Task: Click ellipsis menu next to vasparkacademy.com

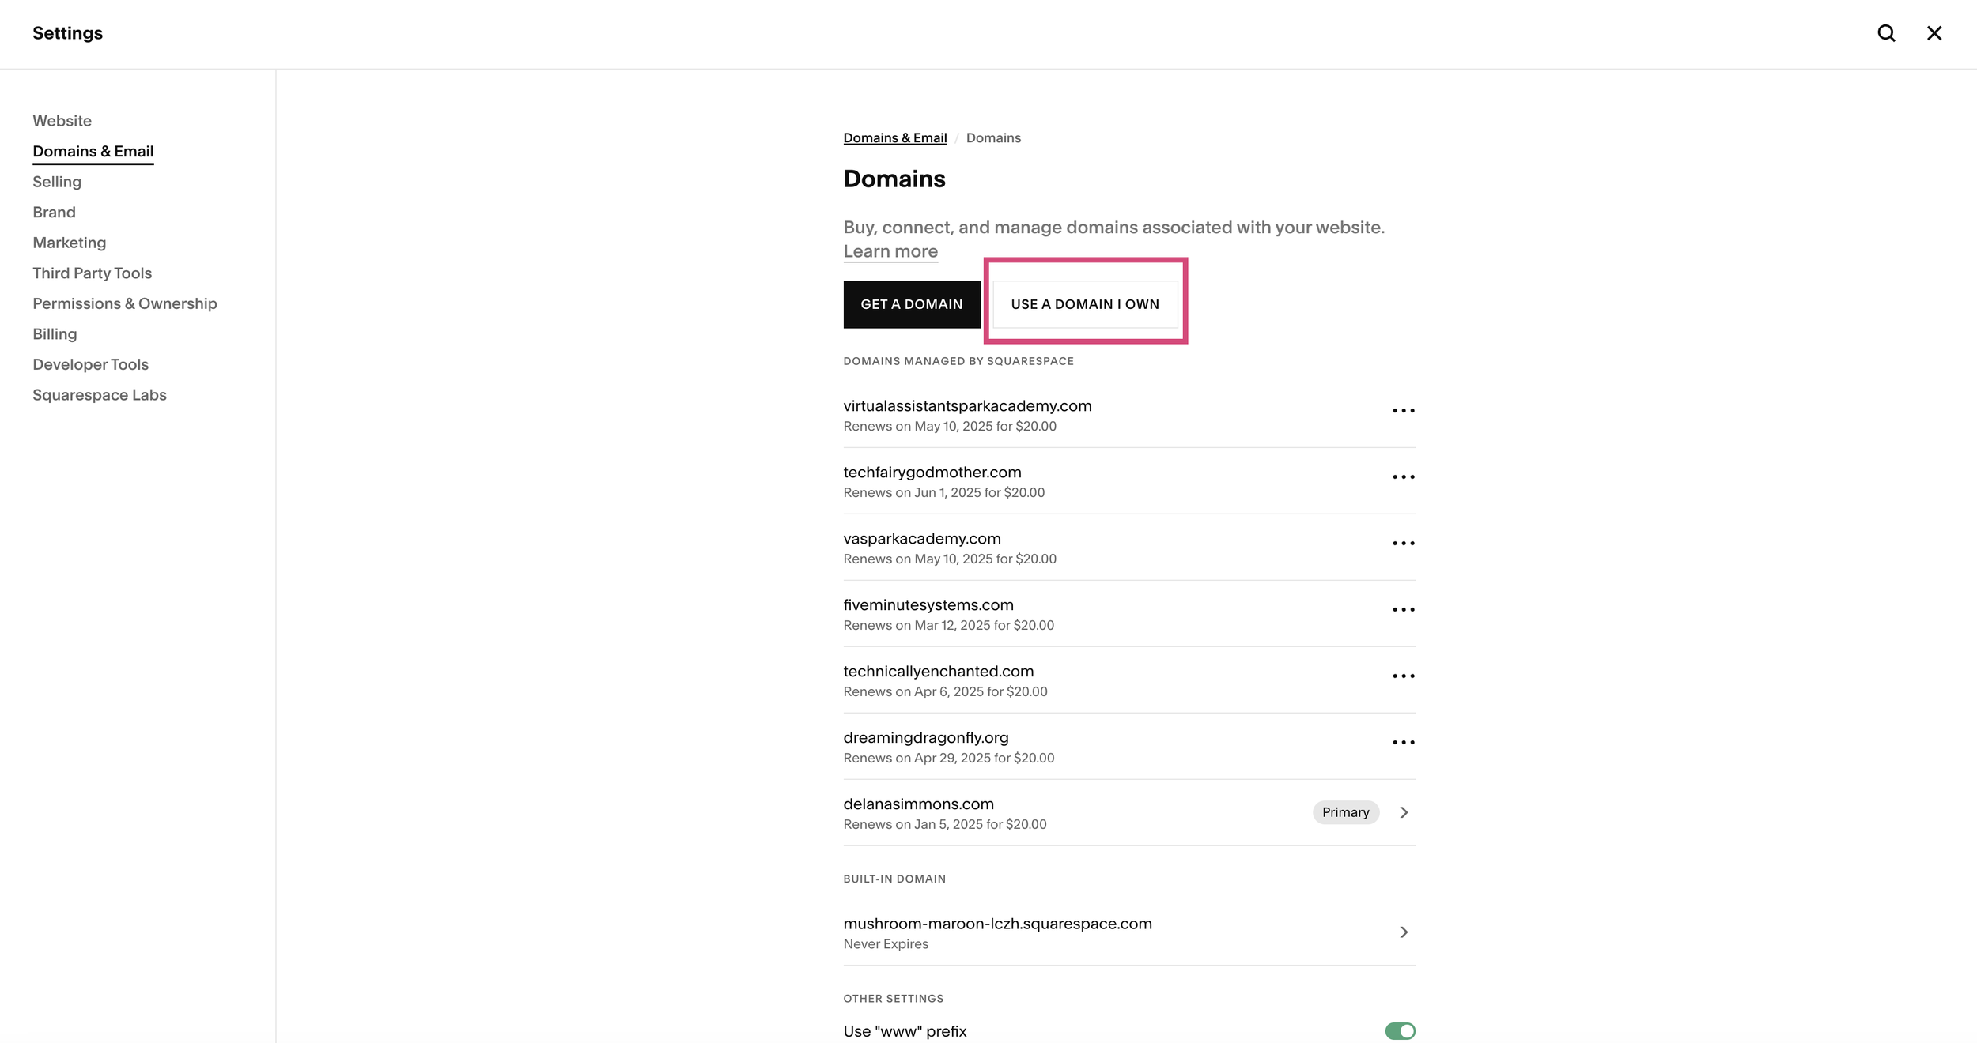Action: [1403, 544]
